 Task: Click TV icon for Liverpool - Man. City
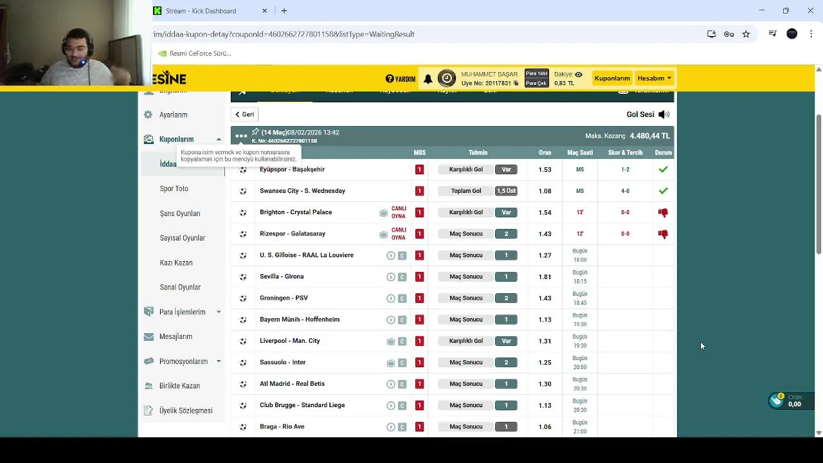coord(390,341)
